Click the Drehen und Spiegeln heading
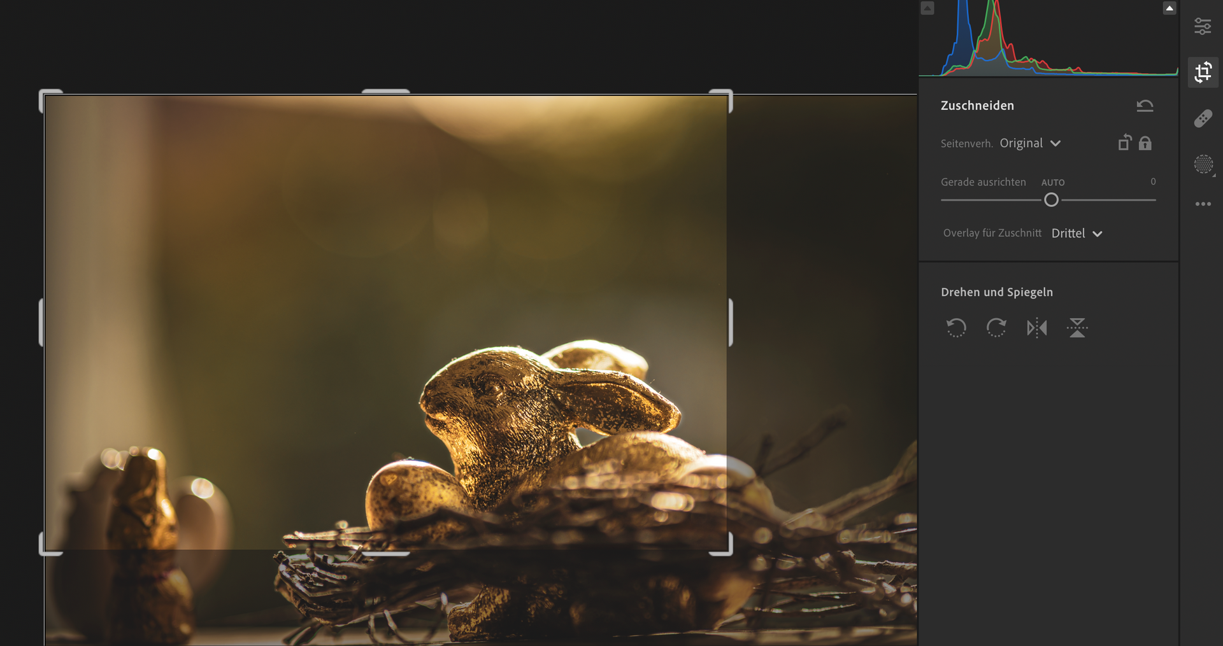 pyautogui.click(x=997, y=292)
